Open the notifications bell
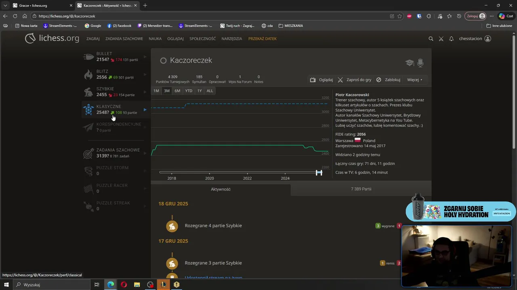The width and height of the screenshot is (517, 290). [x=451, y=39]
